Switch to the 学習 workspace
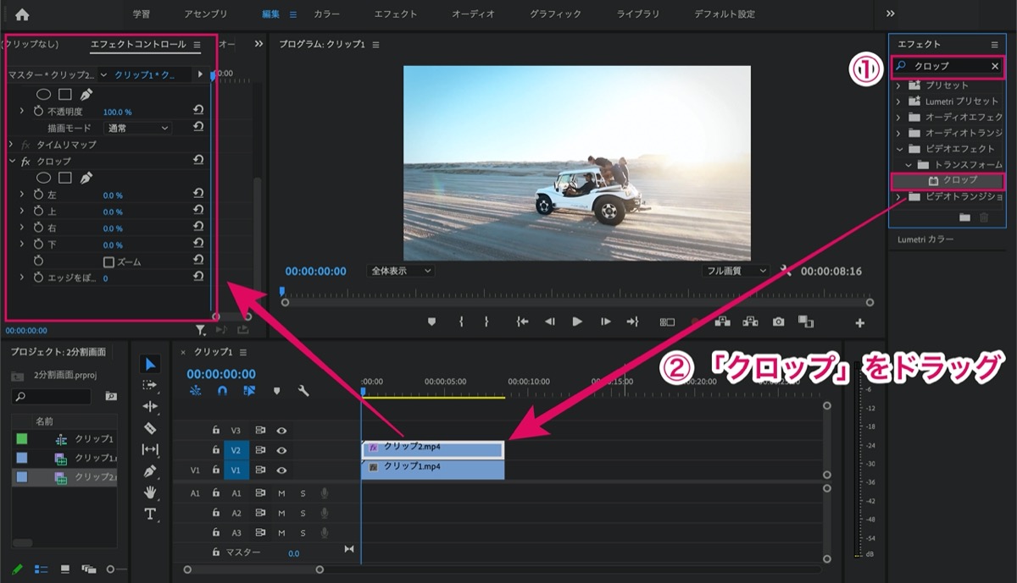 coord(142,14)
